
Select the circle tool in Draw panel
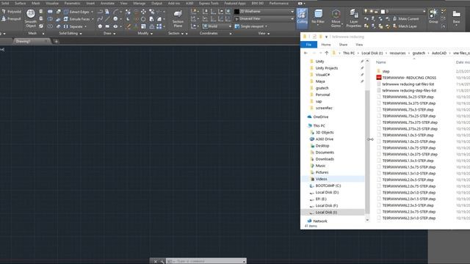pyautogui.click(x=115, y=19)
